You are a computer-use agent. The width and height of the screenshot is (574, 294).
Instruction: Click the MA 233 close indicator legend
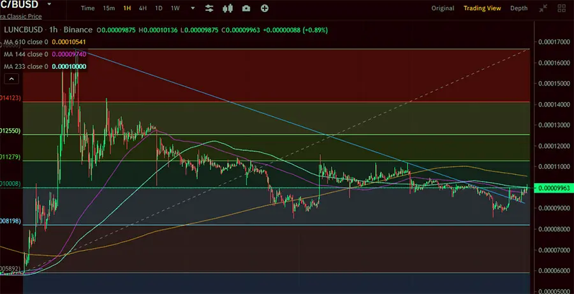[x=26, y=66]
